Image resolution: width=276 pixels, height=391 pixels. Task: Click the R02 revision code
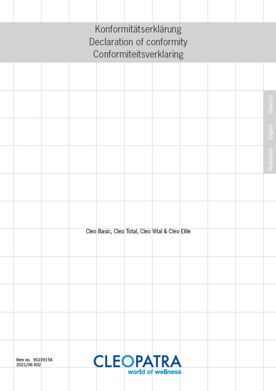[x=37, y=365]
